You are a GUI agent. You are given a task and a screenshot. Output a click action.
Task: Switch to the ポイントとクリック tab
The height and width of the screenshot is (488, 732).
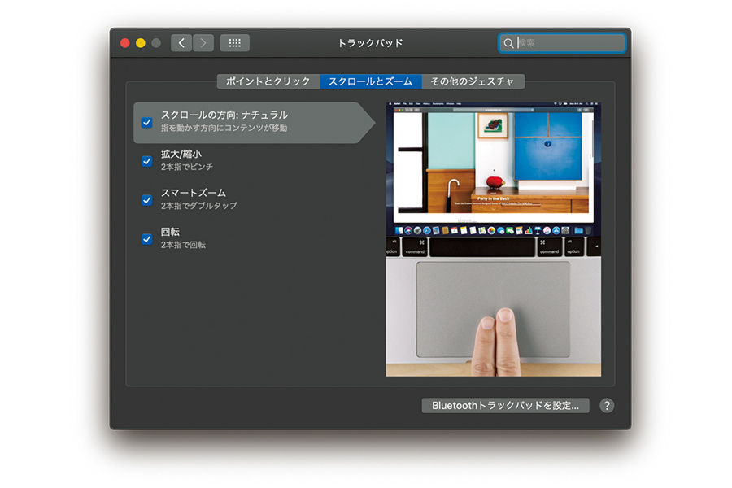[x=268, y=81]
